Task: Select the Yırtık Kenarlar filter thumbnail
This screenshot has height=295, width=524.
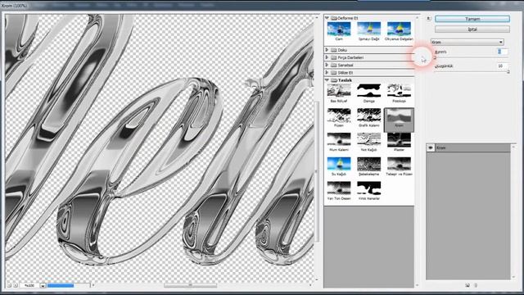Action: tap(369, 188)
